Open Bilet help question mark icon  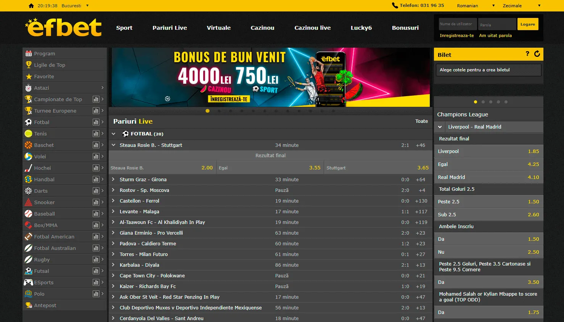(x=527, y=54)
